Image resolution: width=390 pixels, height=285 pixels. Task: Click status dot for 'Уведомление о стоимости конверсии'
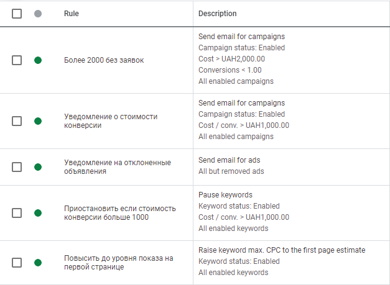(x=38, y=120)
